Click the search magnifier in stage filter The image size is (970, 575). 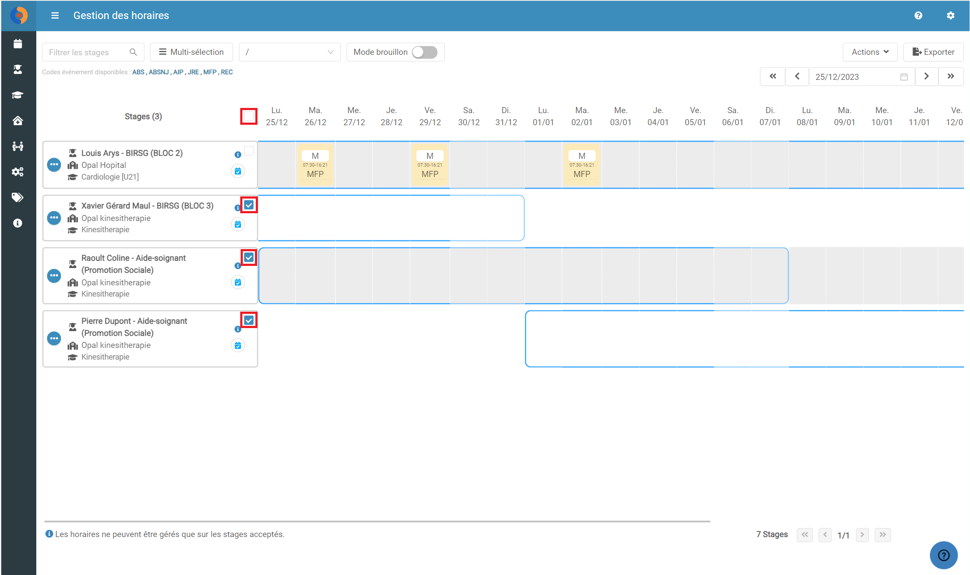pyautogui.click(x=133, y=52)
